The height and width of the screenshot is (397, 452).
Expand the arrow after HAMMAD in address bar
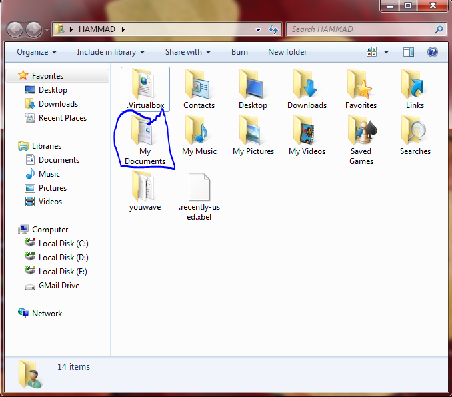[123, 29]
